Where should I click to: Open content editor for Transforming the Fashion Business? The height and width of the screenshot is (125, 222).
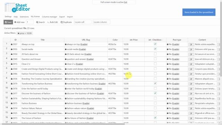coord(191,84)
